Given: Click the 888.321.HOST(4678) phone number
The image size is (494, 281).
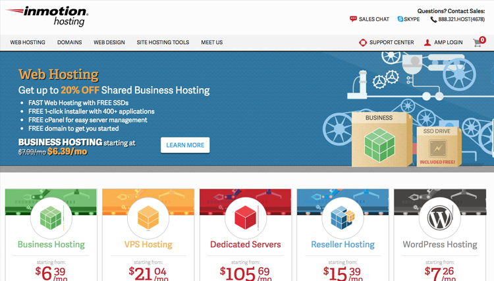Looking at the screenshot, I should [x=462, y=19].
